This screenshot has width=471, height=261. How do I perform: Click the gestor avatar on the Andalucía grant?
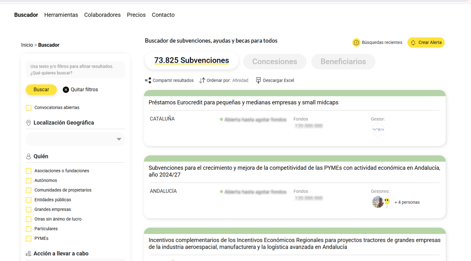tap(378, 202)
